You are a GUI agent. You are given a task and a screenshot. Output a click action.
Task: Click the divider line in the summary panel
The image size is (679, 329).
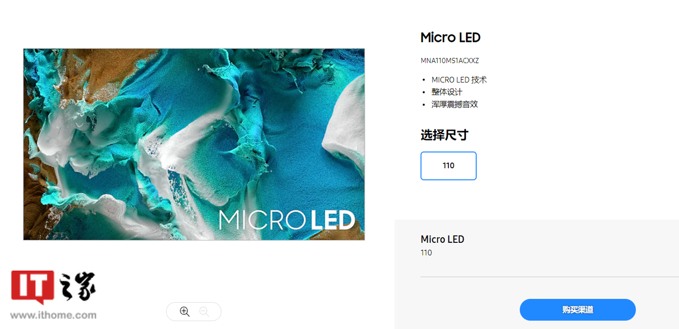[549, 277]
